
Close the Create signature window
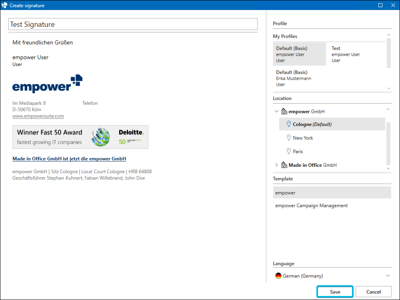coord(393,5)
